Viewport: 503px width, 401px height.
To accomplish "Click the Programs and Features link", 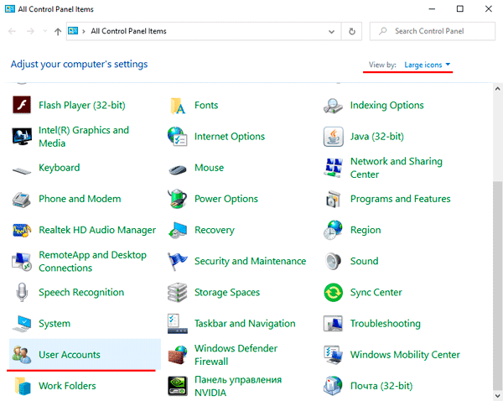I will click(x=401, y=199).
